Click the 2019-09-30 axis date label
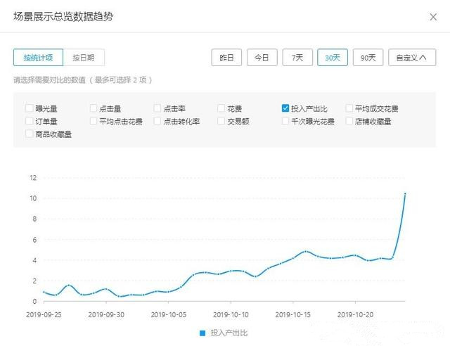The width and height of the screenshot is (450, 346). click(x=106, y=314)
